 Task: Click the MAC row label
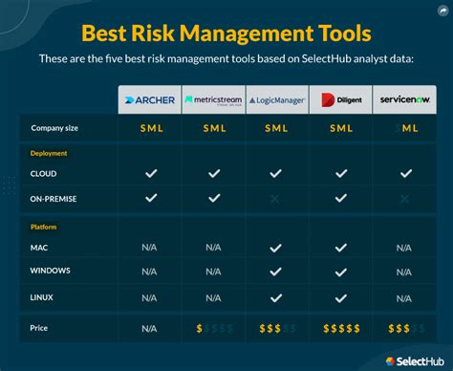click(x=39, y=248)
